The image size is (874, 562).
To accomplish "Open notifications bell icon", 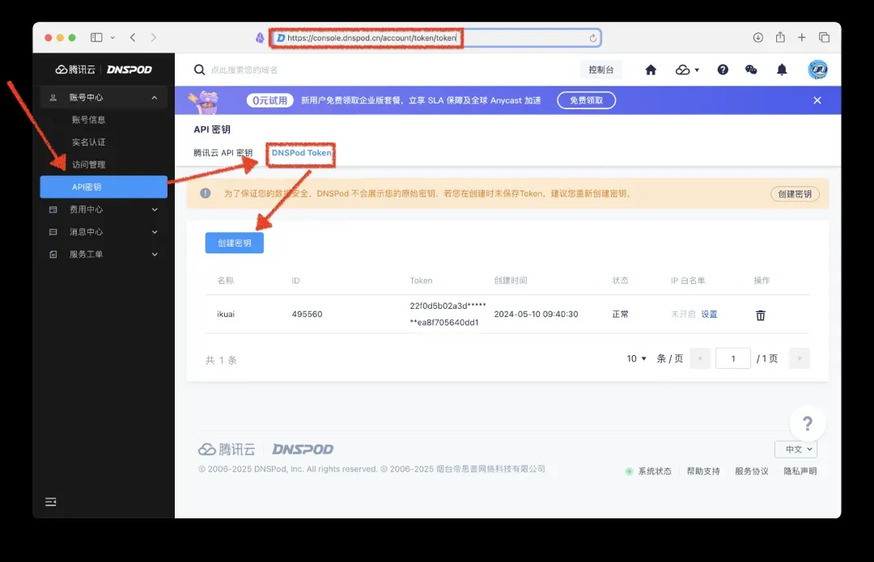I will click(782, 70).
